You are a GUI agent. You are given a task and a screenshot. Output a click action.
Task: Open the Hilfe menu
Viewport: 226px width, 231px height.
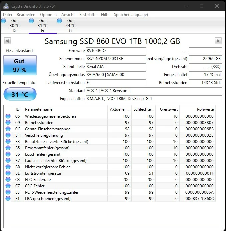click(x=105, y=15)
